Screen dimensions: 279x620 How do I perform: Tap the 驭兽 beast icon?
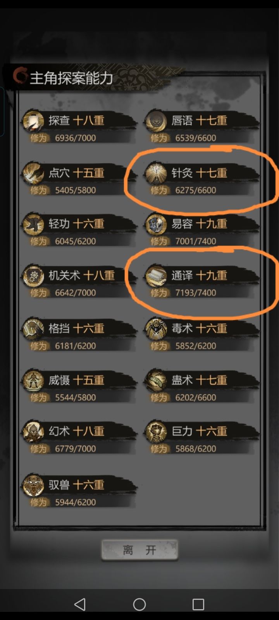[x=33, y=485]
